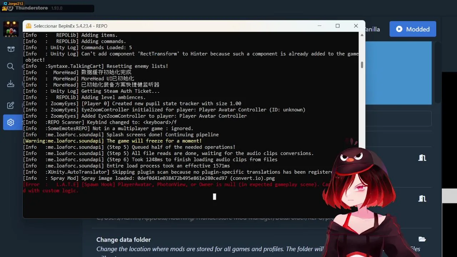Click the BepInEx console title bar icon

[x=29, y=26]
